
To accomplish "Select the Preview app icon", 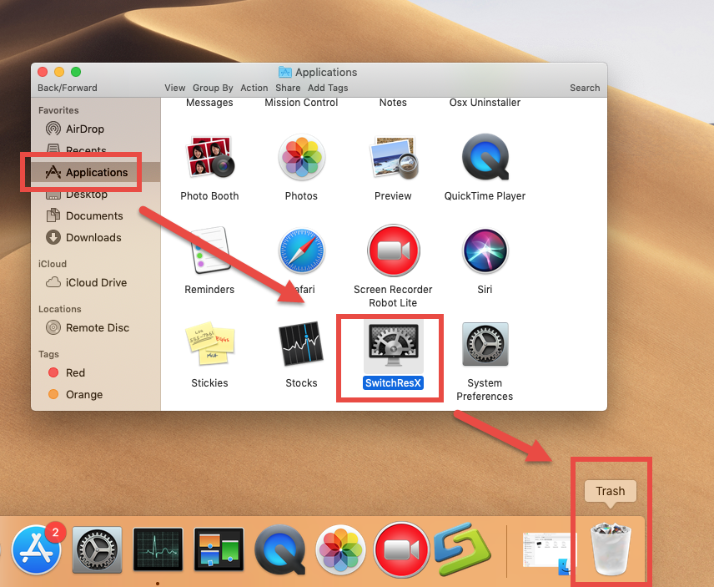I will [393, 157].
